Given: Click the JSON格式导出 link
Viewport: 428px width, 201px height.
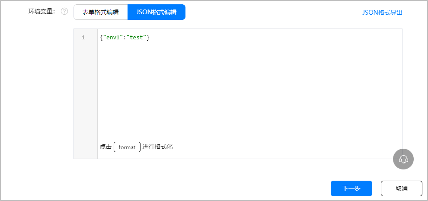Looking at the screenshot, I should 382,13.
